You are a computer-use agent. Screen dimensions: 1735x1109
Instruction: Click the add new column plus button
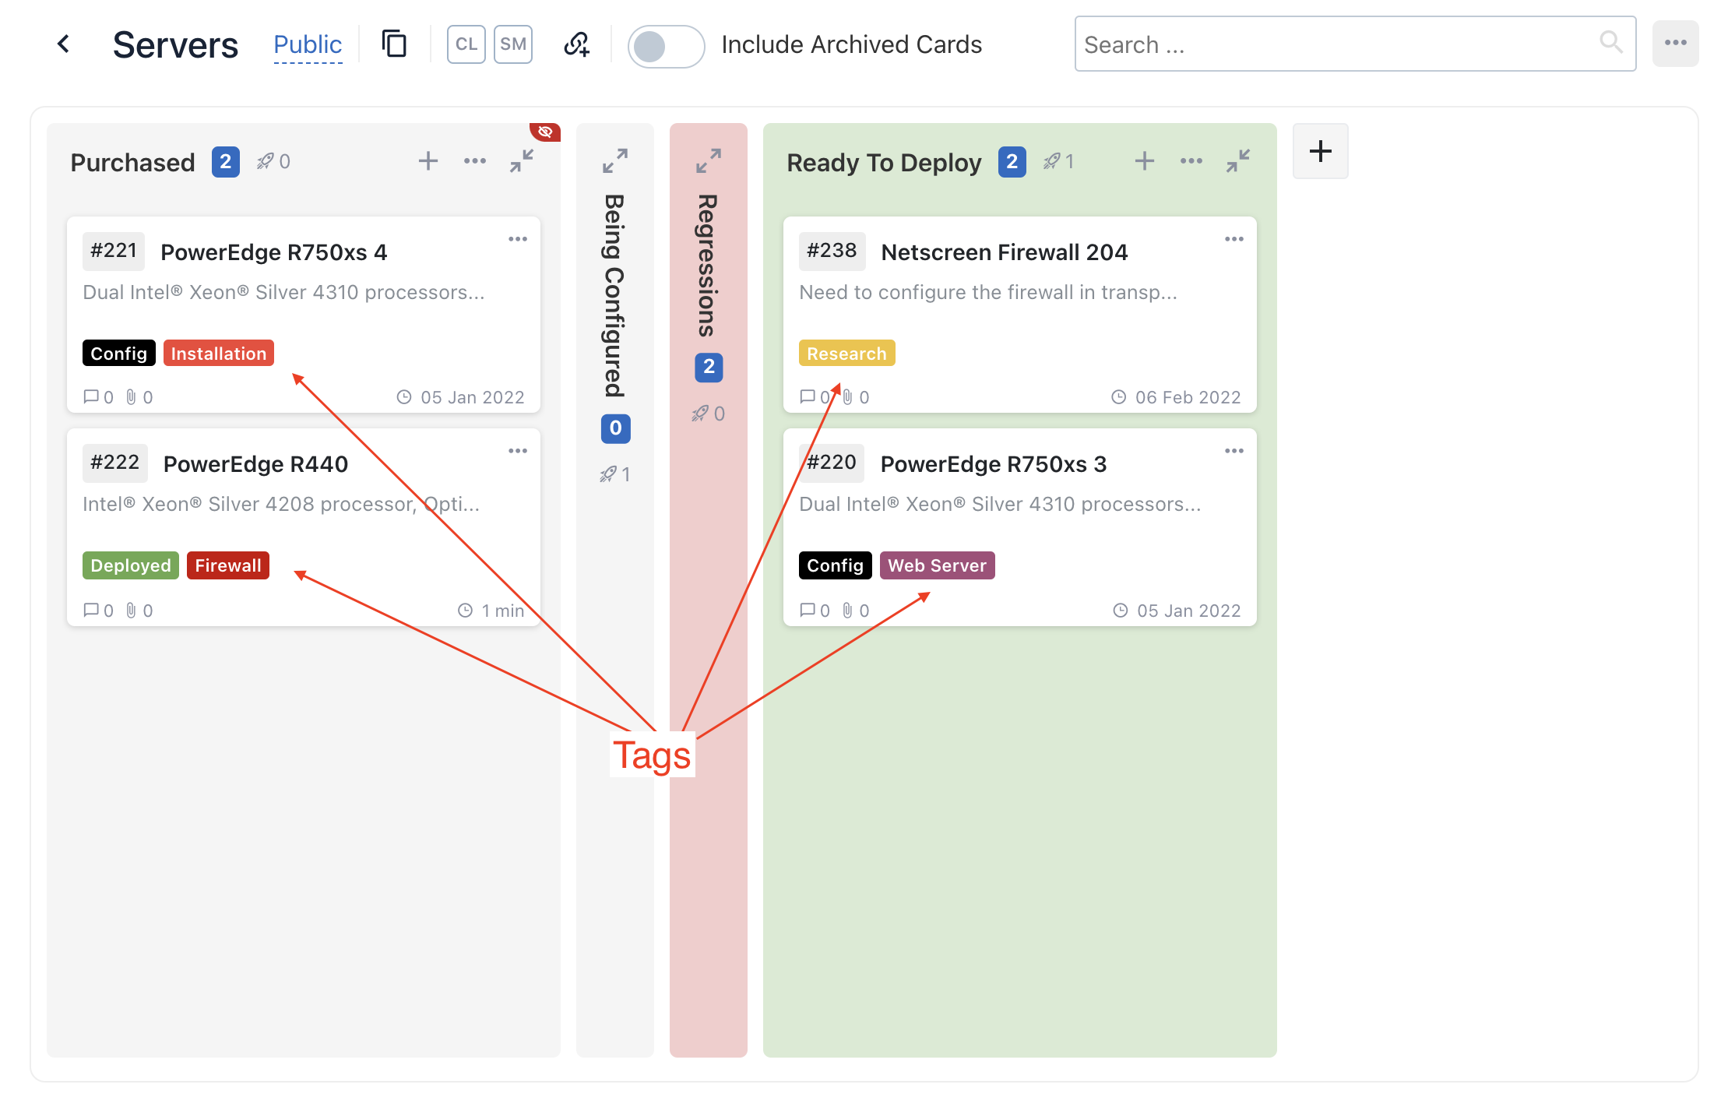(1320, 151)
